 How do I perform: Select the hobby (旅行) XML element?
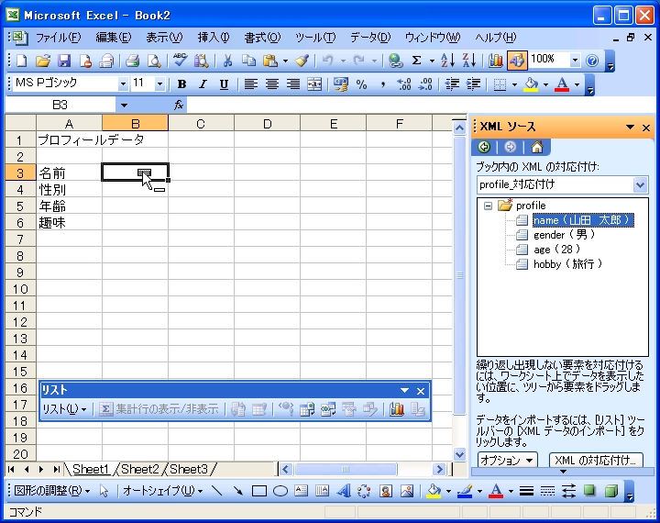[567, 264]
